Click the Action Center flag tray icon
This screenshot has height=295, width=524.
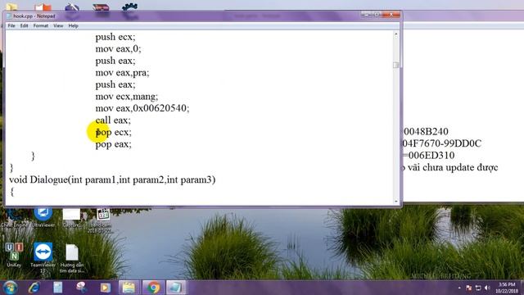(469, 288)
